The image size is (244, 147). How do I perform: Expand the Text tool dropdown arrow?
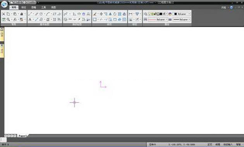33,20
